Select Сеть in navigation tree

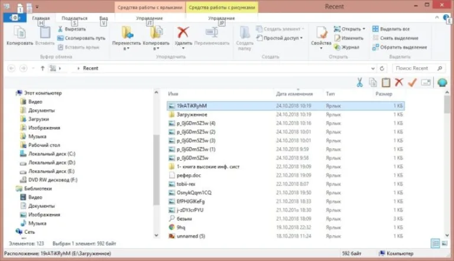(x=25, y=232)
